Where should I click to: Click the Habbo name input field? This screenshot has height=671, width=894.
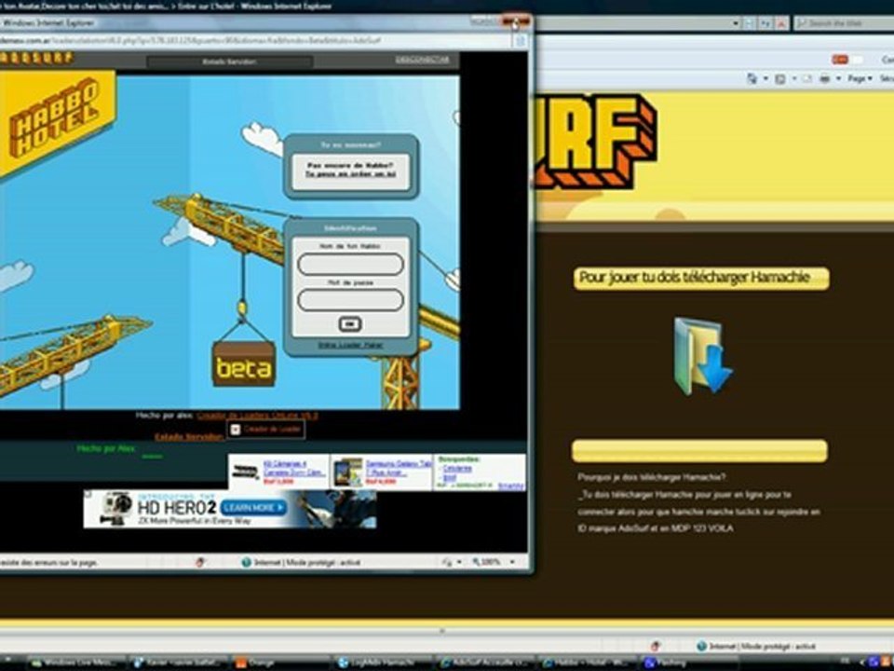[x=350, y=265]
